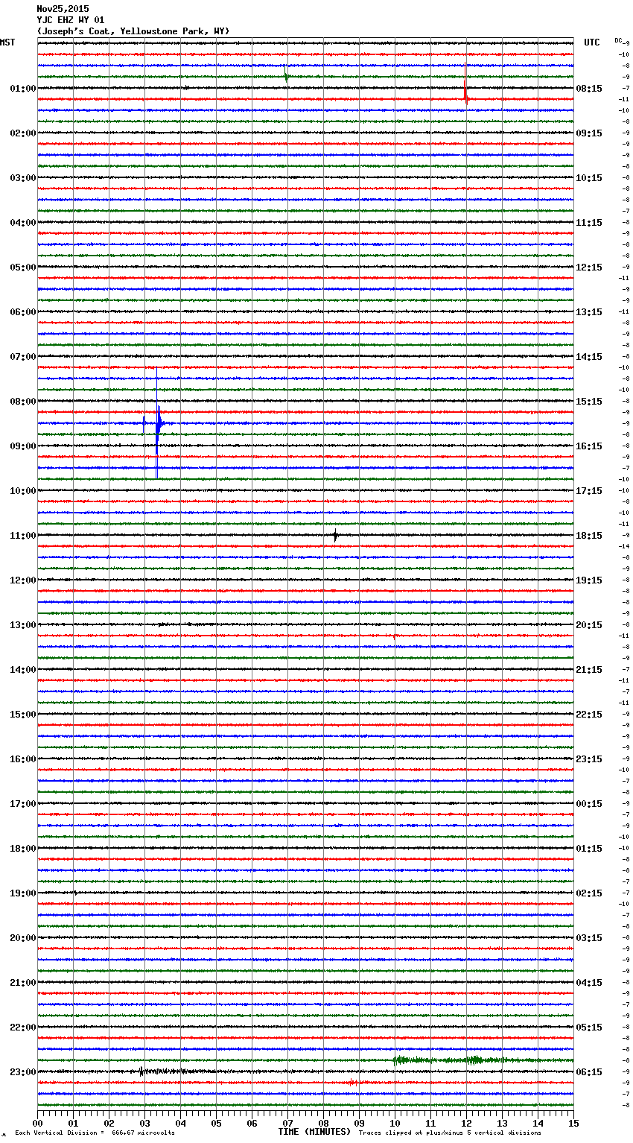Click the Traces clipped at plus/minus 5 divisions note
Screen dimensions: 633x1143
point(450,1133)
